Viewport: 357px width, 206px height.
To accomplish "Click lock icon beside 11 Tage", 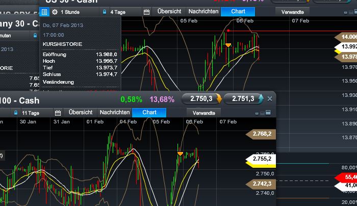I will tap(15, 113).
